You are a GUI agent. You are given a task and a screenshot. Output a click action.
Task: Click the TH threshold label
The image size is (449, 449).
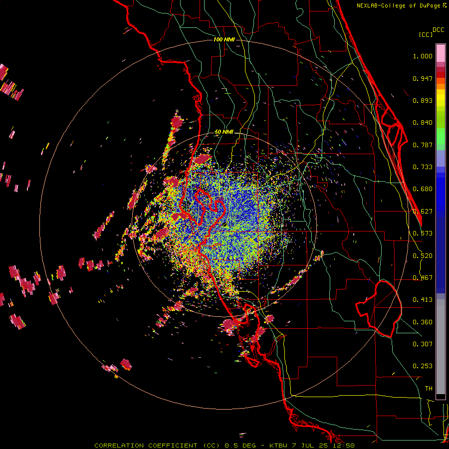(429, 388)
